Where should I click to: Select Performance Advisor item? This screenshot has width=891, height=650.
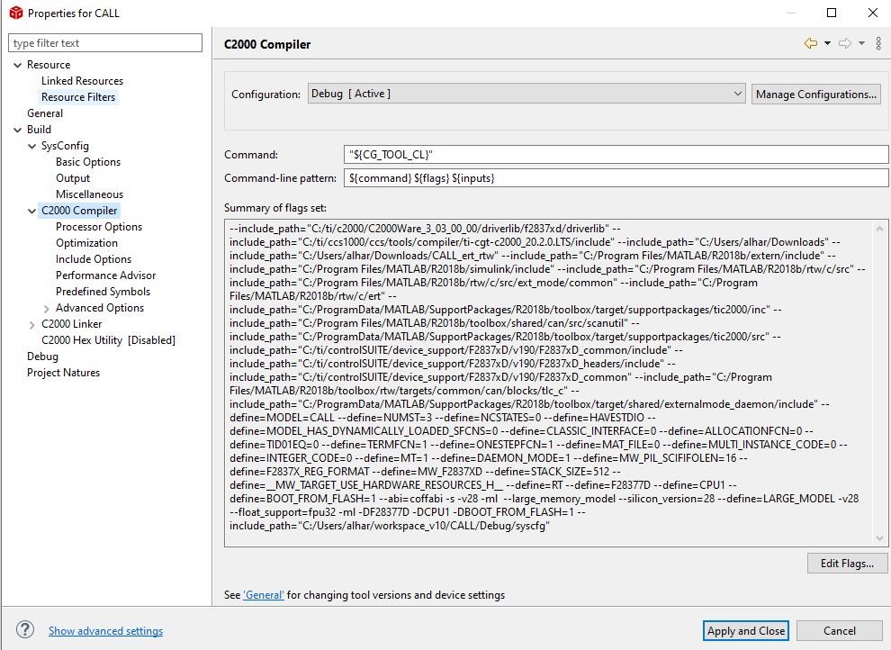(105, 275)
